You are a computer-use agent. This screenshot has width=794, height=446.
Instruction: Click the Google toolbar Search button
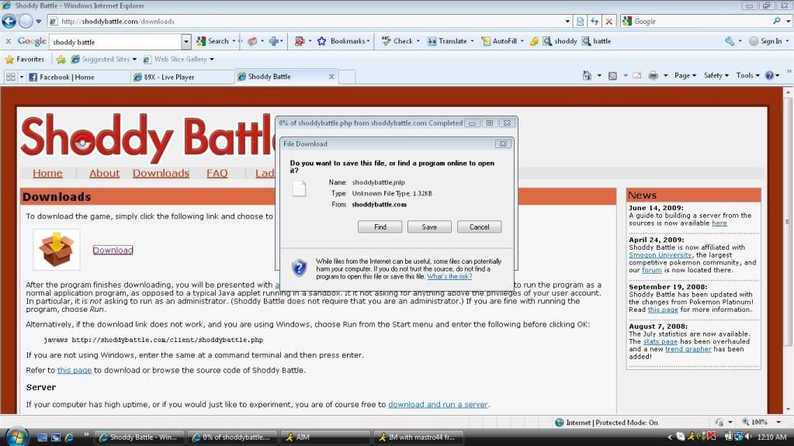(x=213, y=41)
